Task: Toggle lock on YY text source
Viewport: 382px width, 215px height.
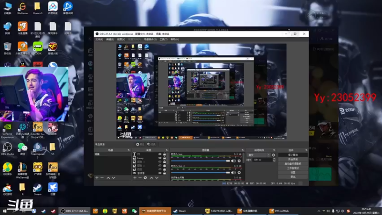Action: [x=164, y=154]
